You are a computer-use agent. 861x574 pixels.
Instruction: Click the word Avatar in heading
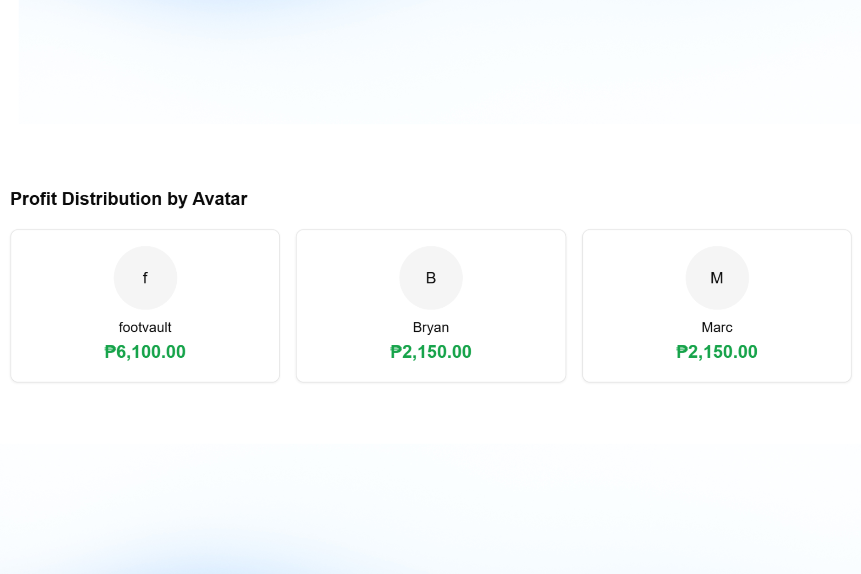coord(219,199)
